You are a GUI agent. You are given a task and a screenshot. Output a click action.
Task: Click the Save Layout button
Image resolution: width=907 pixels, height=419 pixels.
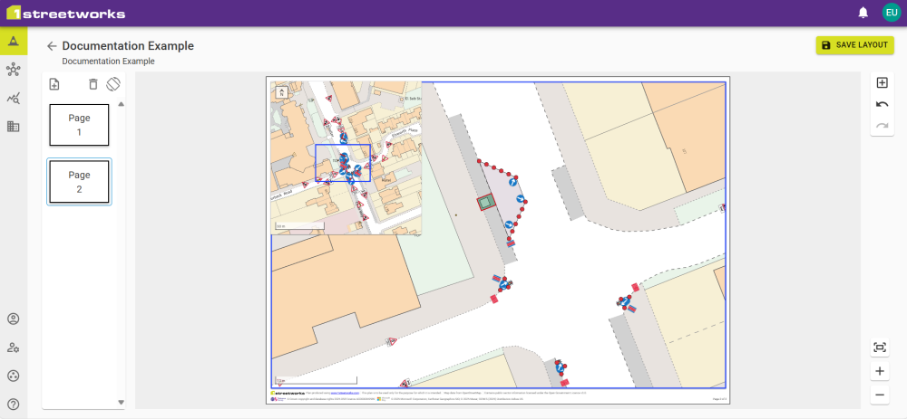point(854,45)
